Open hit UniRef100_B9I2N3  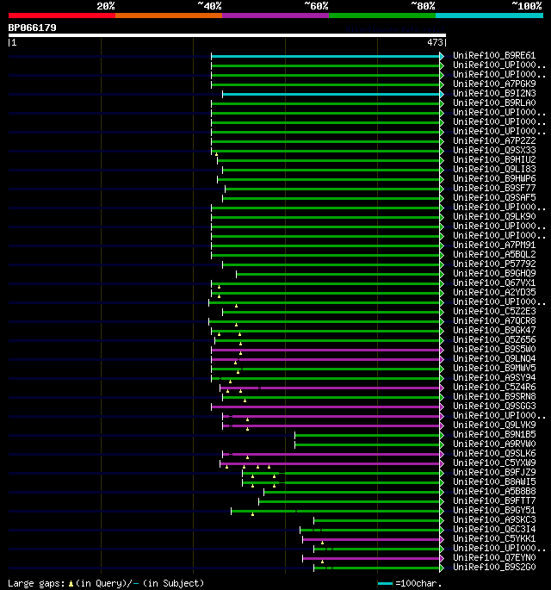click(x=494, y=93)
